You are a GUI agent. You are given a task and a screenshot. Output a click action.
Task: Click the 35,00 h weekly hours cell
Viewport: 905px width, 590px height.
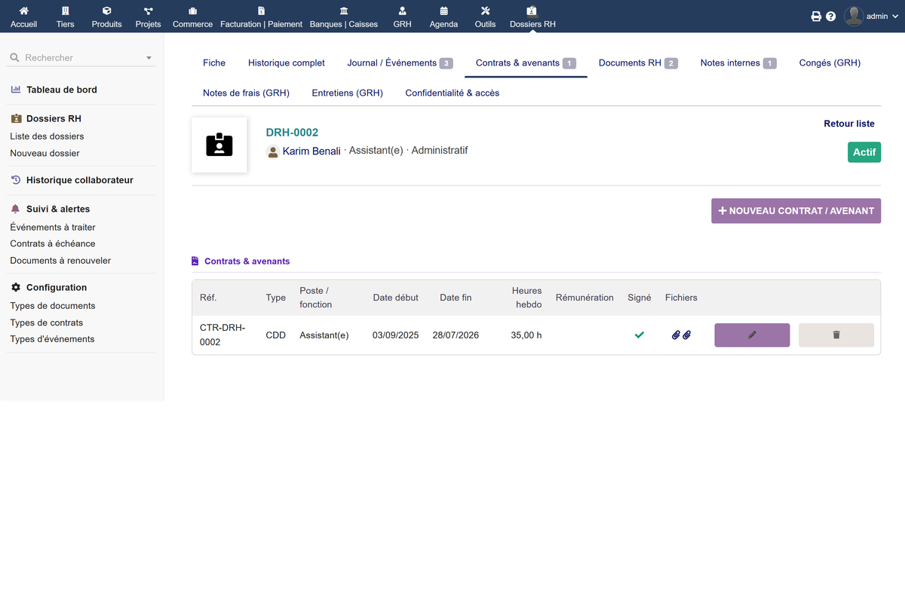[x=526, y=335]
